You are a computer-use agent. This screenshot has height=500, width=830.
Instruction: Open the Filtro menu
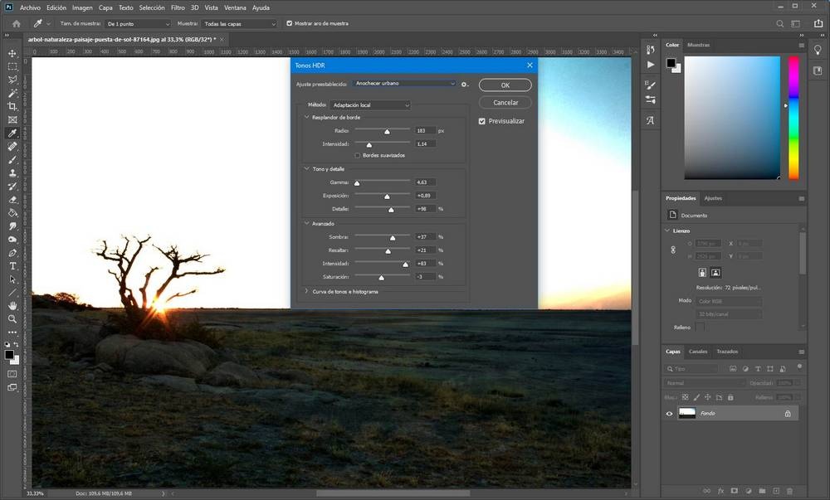tap(178, 7)
